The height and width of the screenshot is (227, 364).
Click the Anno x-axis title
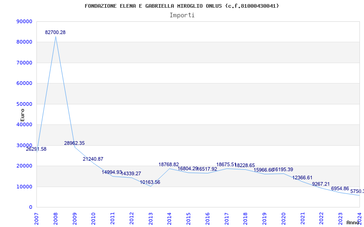[x=353, y=222]
